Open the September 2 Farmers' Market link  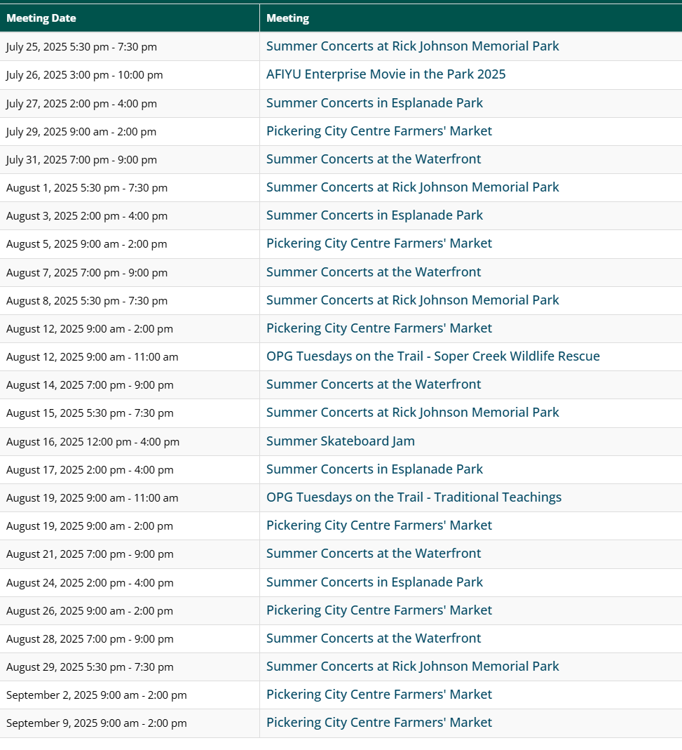(x=378, y=695)
